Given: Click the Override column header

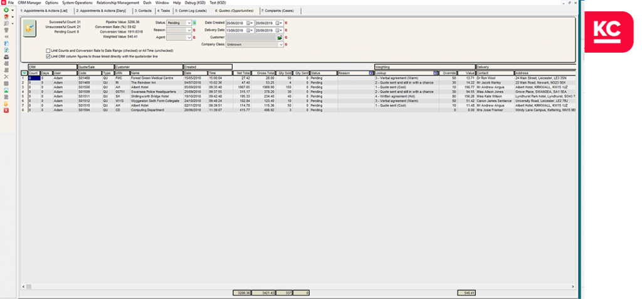Looking at the screenshot, I should (x=448, y=73).
